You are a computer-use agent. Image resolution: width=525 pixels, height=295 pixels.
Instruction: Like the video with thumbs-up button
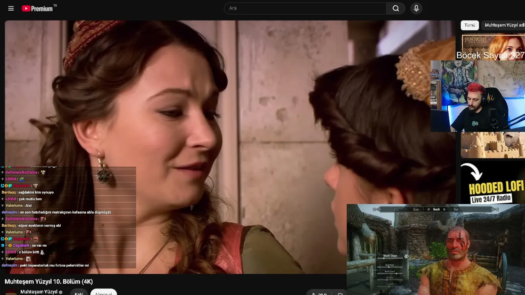pyautogui.click(x=319, y=293)
